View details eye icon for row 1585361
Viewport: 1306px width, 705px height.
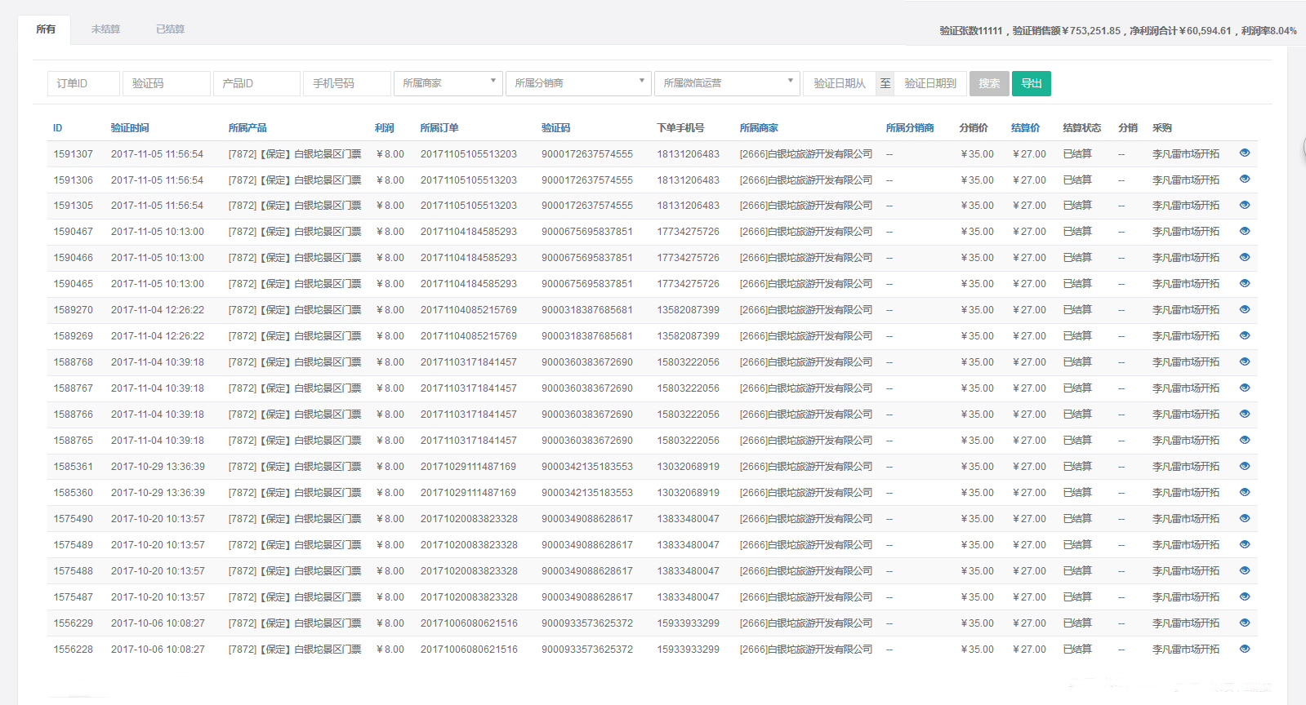point(1245,466)
